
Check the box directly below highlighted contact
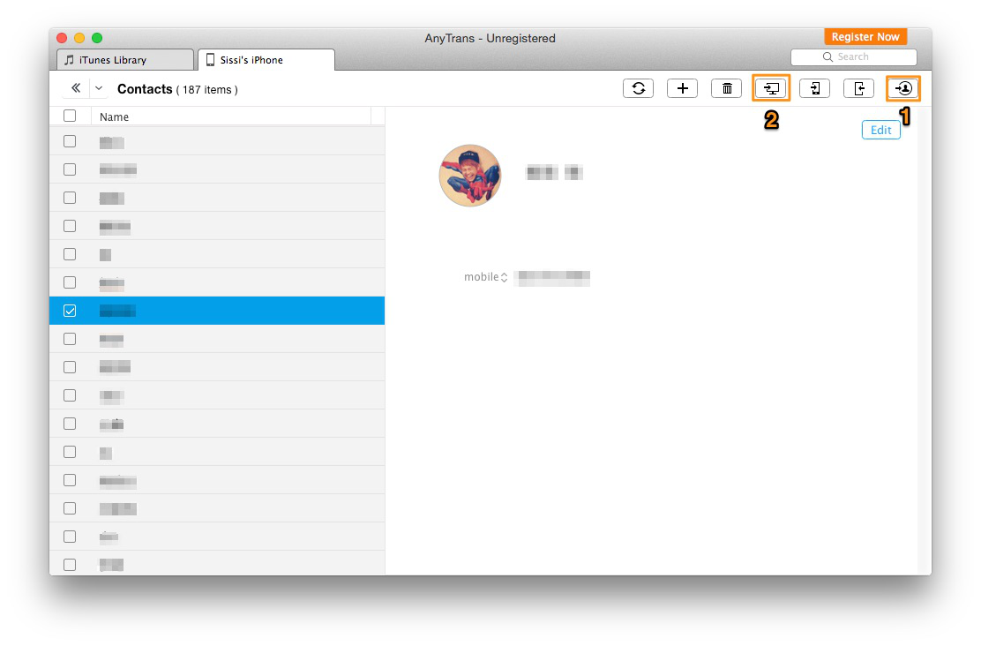pos(70,339)
